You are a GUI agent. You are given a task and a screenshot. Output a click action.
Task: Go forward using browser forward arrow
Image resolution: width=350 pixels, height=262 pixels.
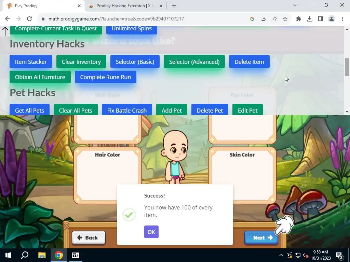pyautogui.click(x=18, y=19)
